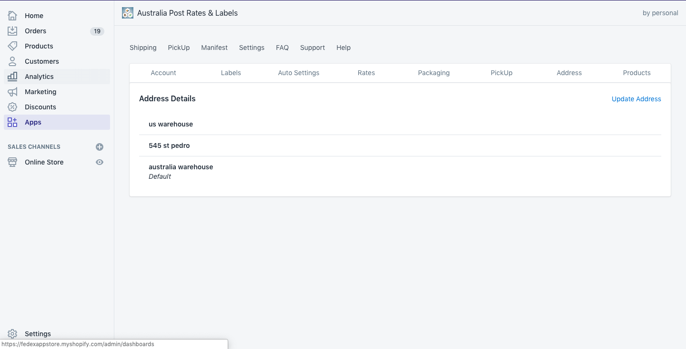The width and height of the screenshot is (686, 349).
Task: Click the Default label under australia warehouse
Action: coord(160,176)
